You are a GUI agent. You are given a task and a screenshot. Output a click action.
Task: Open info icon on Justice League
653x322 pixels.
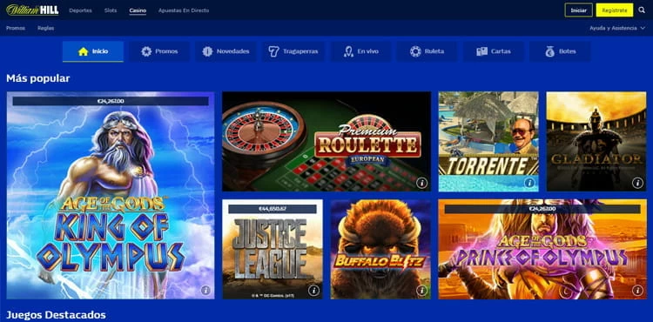pos(313,290)
